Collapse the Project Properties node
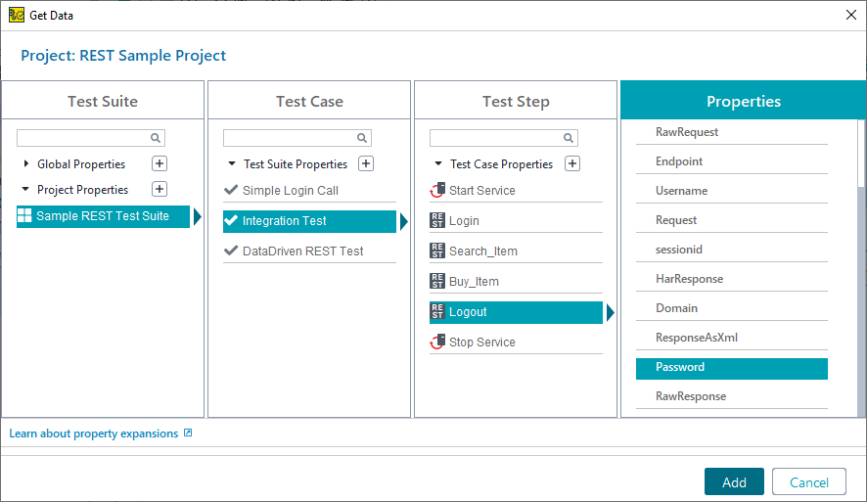Image resolution: width=867 pixels, height=502 pixels. point(26,190)
